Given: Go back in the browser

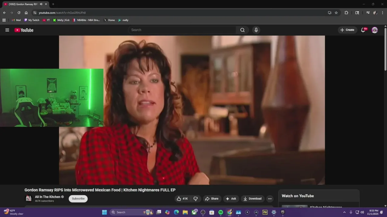Looking at the screenshot, I should pyautogui.click(x=4, y=13).
